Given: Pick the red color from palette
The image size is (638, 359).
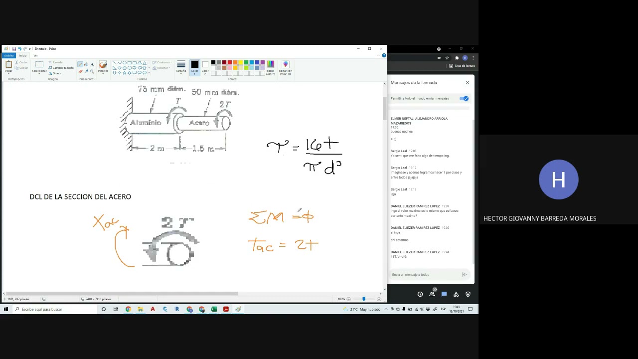Looking at the screenshot, I should (x=229, y=62).
